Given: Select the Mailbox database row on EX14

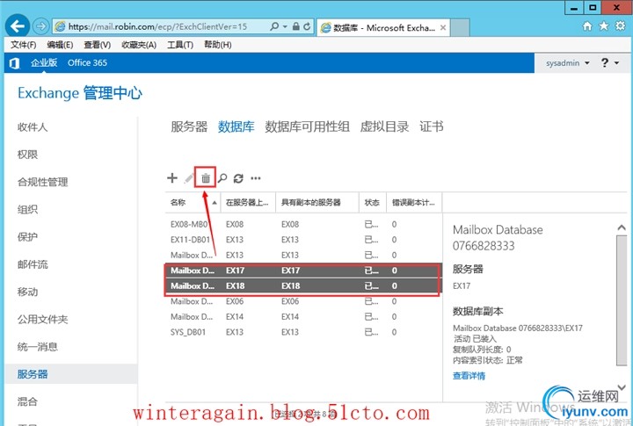Looking at the screenshot, I should (303, 317).
